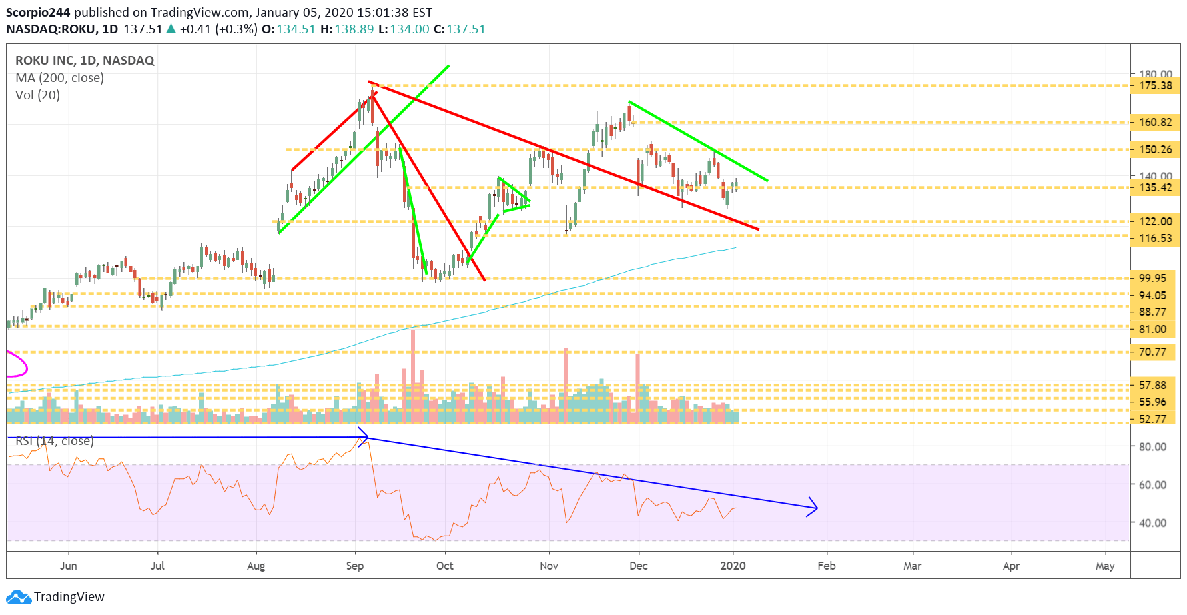Click the 40.00 RSI scale value
This screenshot has height=615, width=1187.
pos(1152,523)
